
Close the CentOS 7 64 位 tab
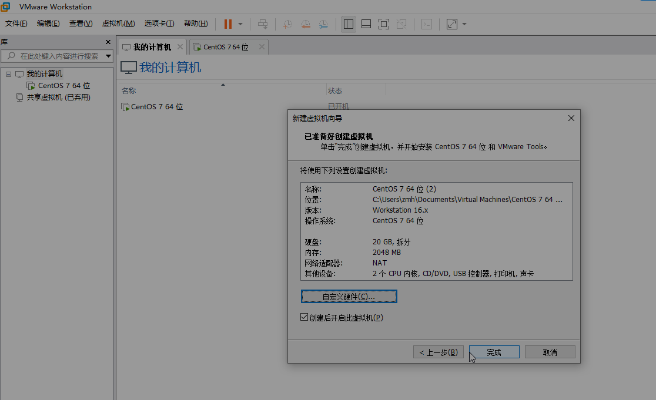click(262, 47)
